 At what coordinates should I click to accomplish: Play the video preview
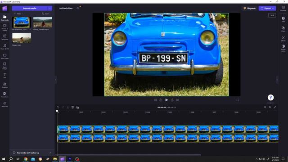coord(166,100)
